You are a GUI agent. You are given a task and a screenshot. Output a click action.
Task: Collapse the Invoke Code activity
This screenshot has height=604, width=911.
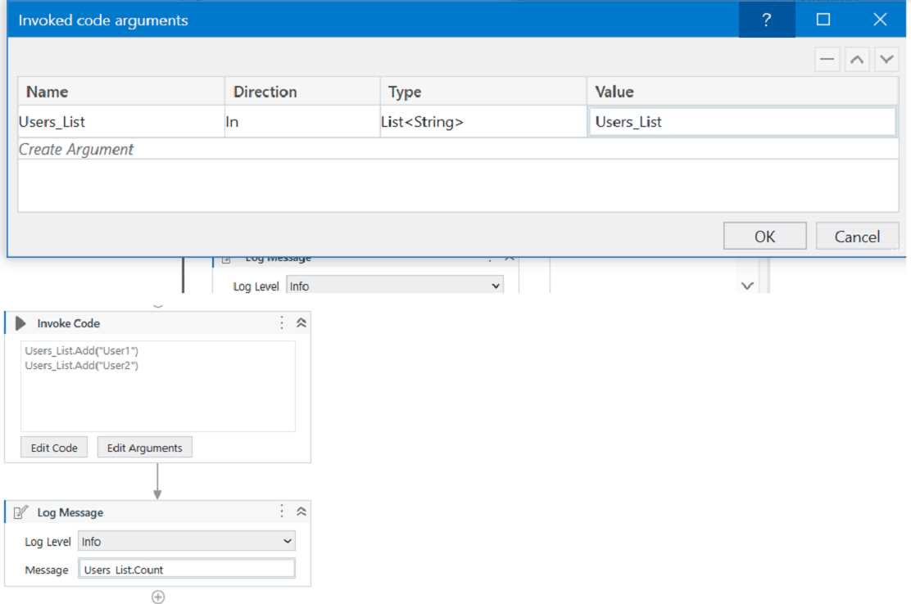(x=301, y=323)
